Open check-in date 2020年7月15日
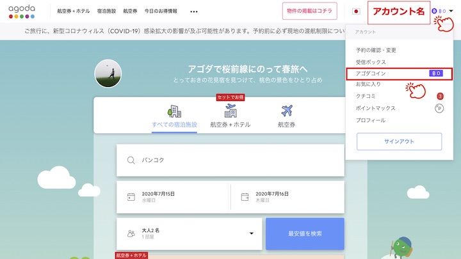 point(172,197)
